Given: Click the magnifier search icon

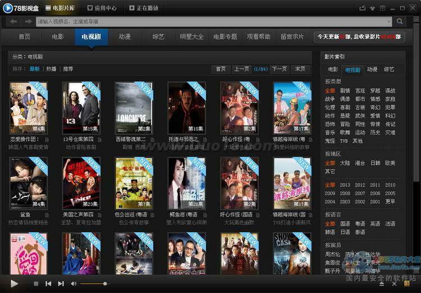Looking at the screenshot, I should (400, 21).
